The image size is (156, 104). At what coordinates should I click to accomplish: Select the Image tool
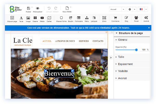pyautogui.click(x=28, y=19)
